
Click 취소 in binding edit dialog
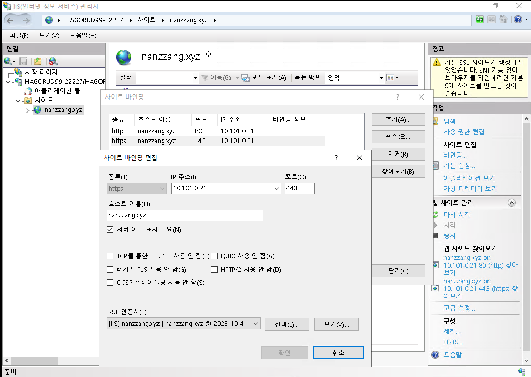click(x=338, y=353)
